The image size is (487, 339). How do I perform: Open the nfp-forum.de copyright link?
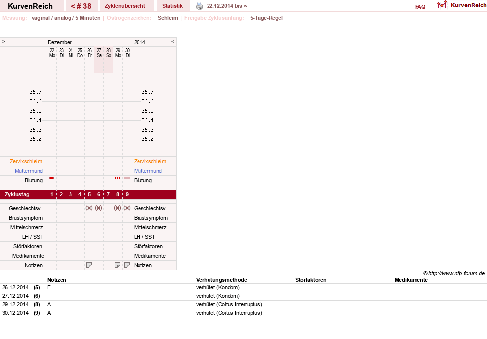point(454,273)
